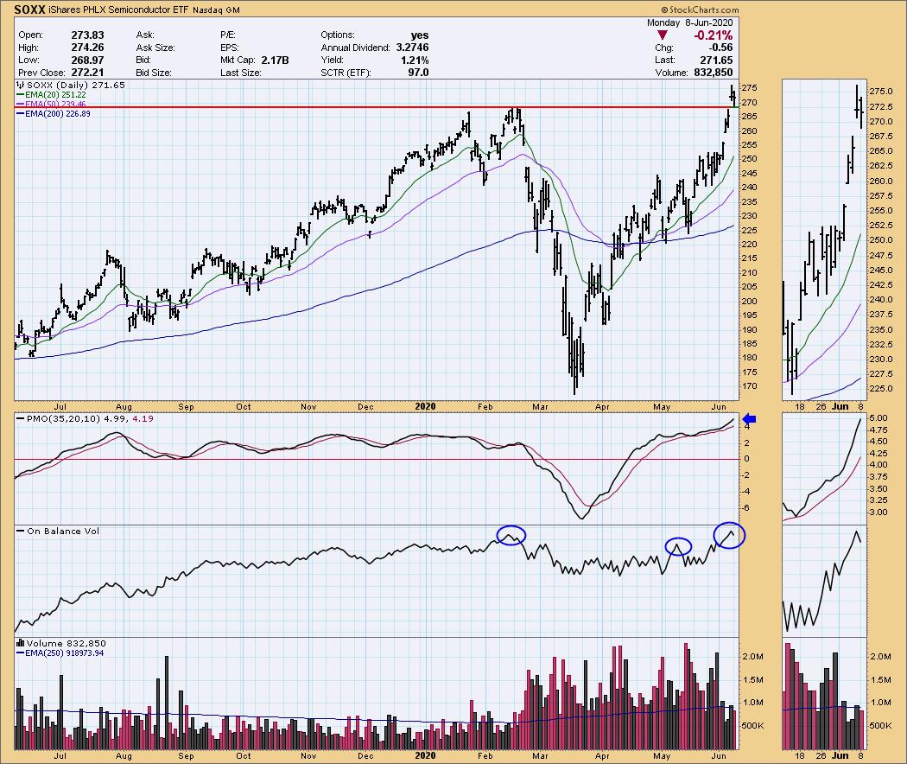Click the Last value 271.65 in the header

point(716,60)
